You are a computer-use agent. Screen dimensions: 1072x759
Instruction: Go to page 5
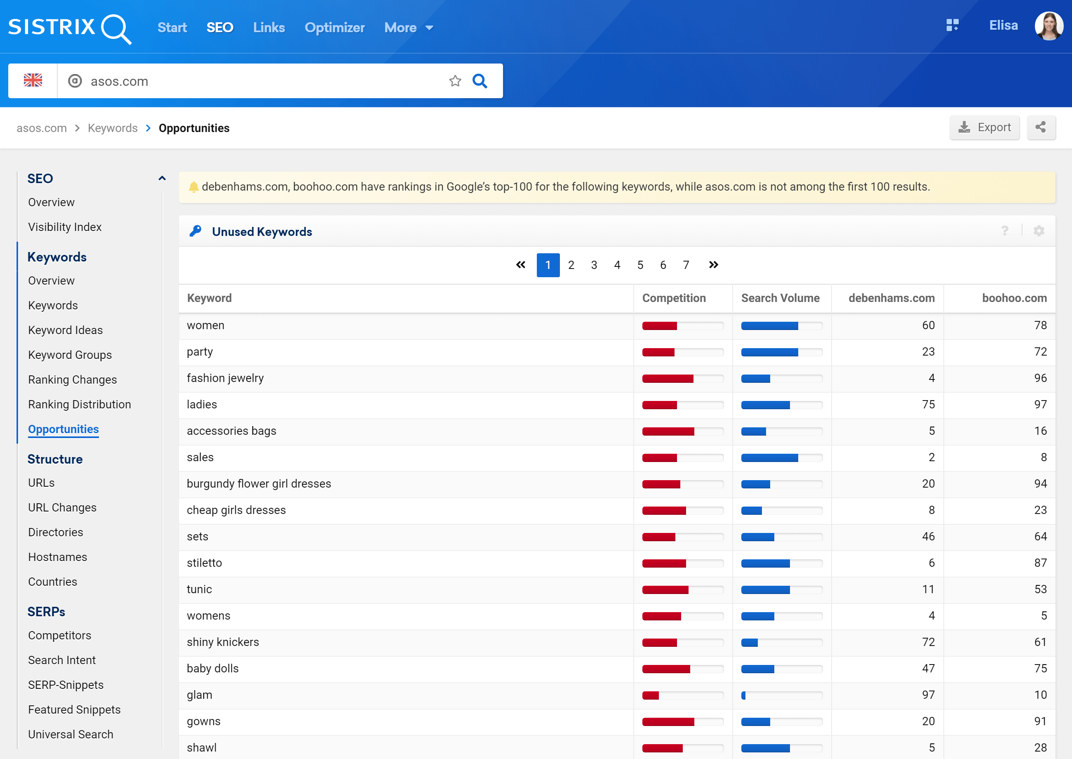pyautogui.click(x=640, y=265)
